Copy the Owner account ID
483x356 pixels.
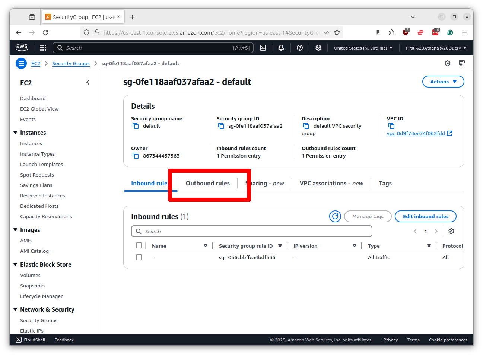tap(135, 156)
